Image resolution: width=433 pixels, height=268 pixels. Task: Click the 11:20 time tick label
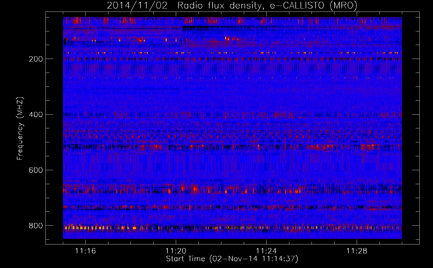click(176, 251)
